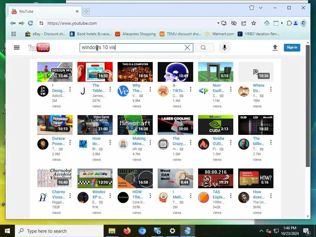Select the YouTube tab
316x237 pixels.
pyautogui.click(x=45, y=11)
